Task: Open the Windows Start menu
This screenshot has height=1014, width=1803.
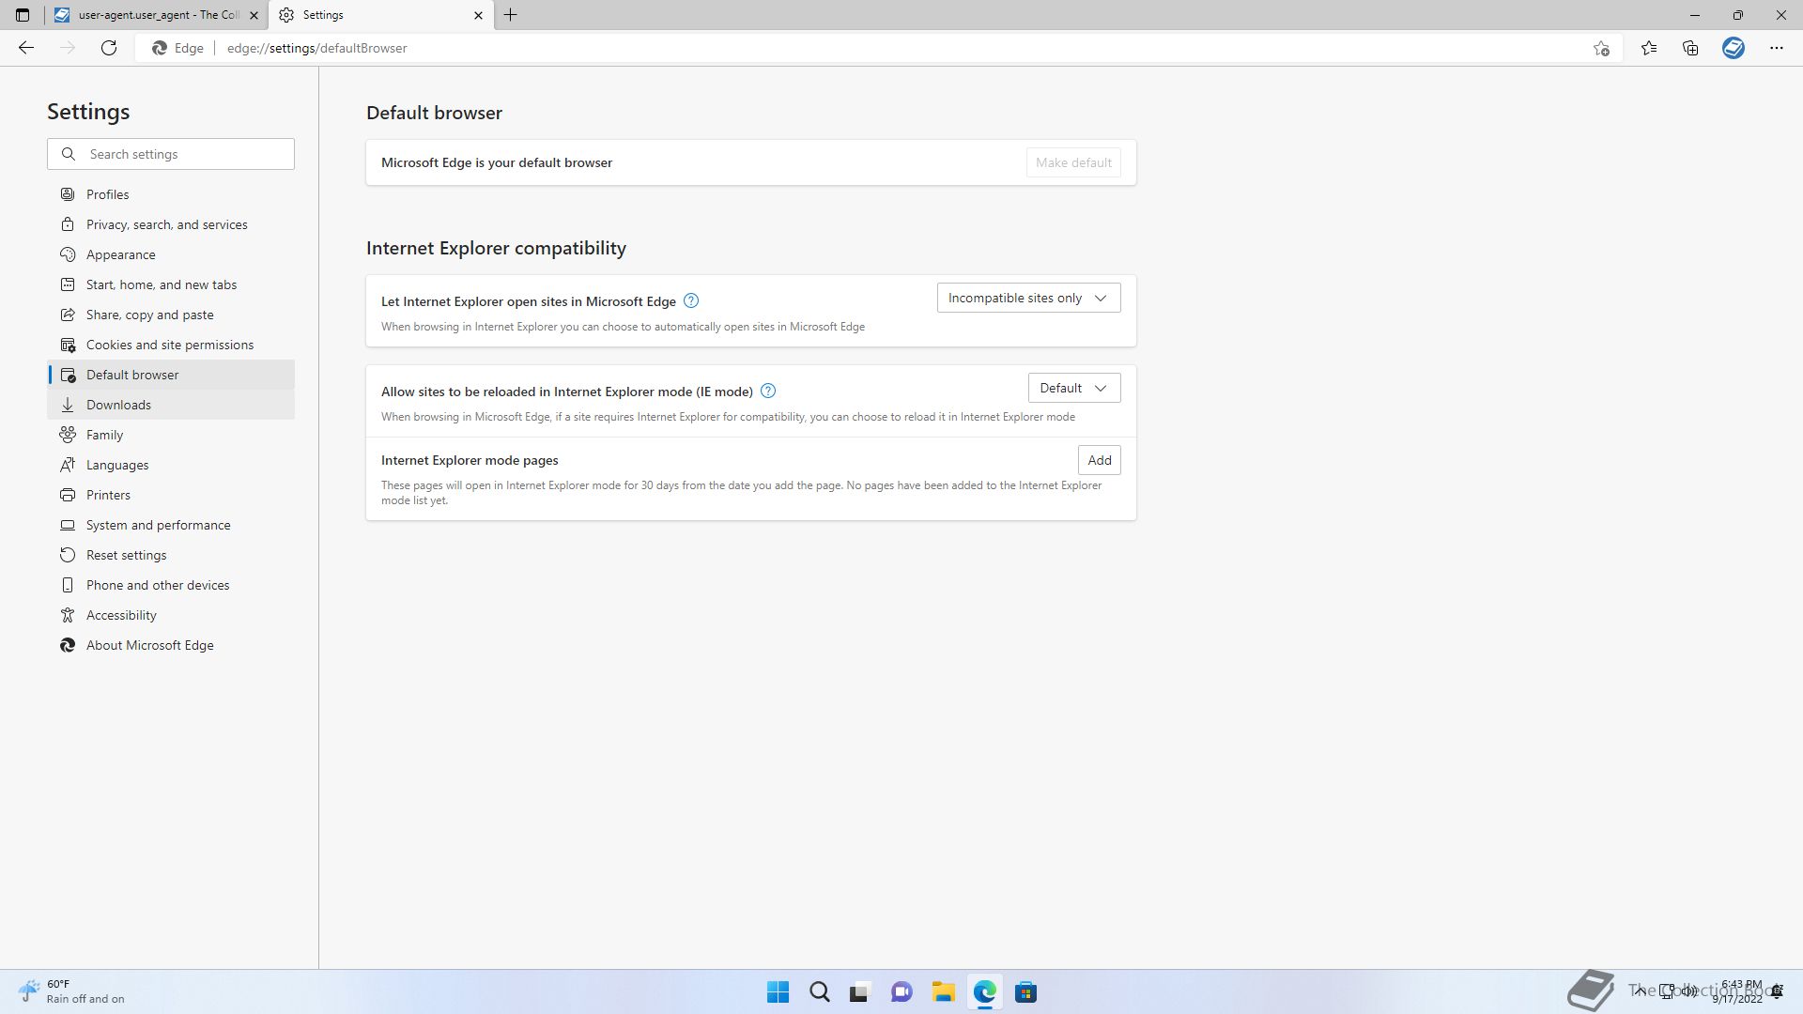Action: point(778,992)
